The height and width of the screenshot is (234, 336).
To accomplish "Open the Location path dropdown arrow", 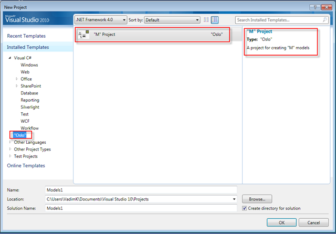I will (234, 199).
